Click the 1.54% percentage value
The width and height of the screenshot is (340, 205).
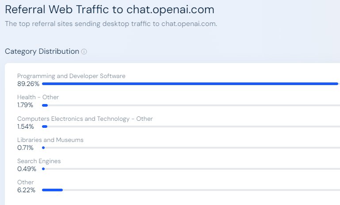tap(26, 126)
